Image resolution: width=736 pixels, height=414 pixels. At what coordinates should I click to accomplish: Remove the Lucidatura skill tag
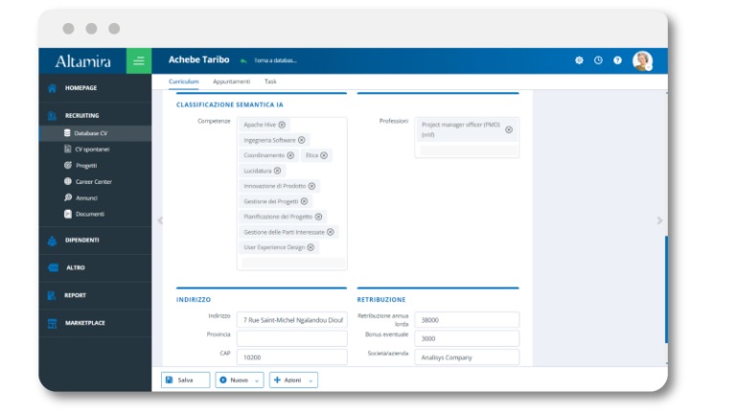point(277,171)
